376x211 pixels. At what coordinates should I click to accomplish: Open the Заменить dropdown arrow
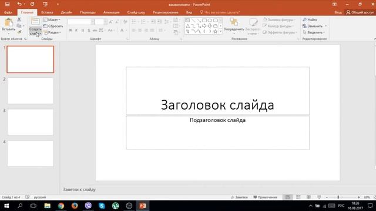click(326, 26)
